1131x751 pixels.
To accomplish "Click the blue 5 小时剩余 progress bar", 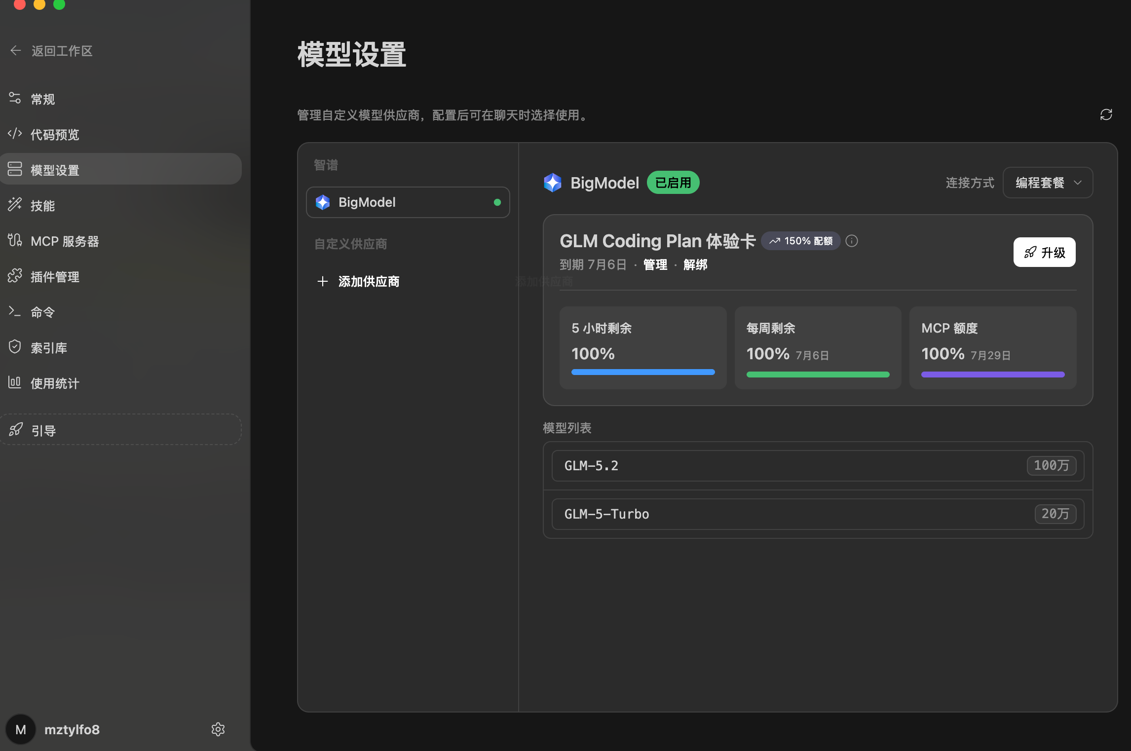I will (643, 372).
